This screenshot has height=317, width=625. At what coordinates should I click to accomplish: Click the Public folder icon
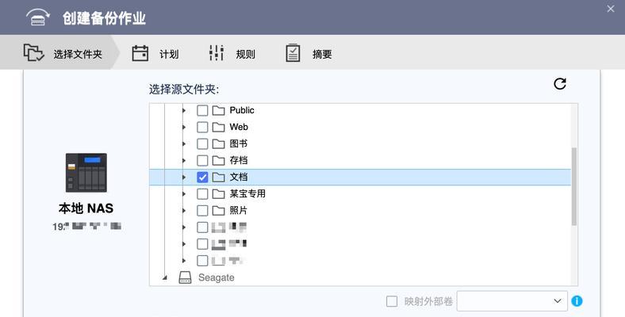pos(218,110)
